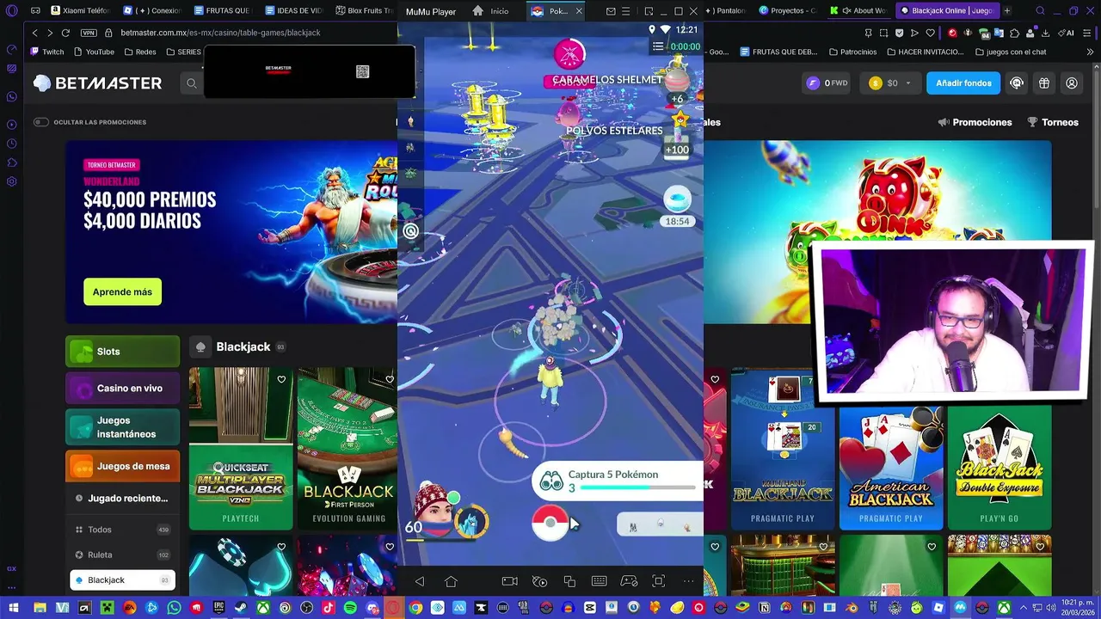Click the Añadir fondos button
Screen dimensions: 1101x619
tap(963, 83)
